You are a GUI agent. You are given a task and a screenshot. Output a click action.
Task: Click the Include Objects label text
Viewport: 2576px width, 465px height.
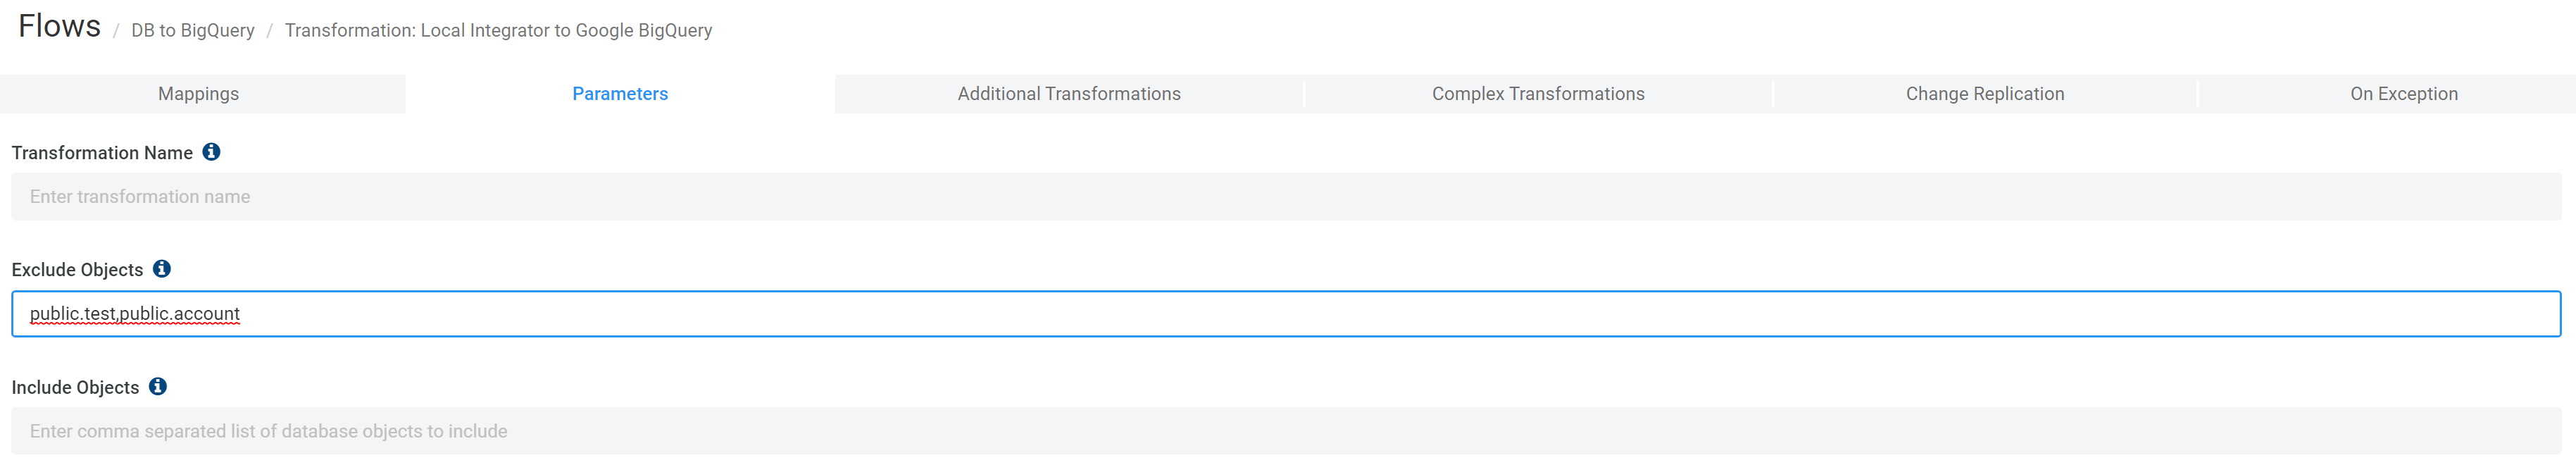tap(75, 388)
